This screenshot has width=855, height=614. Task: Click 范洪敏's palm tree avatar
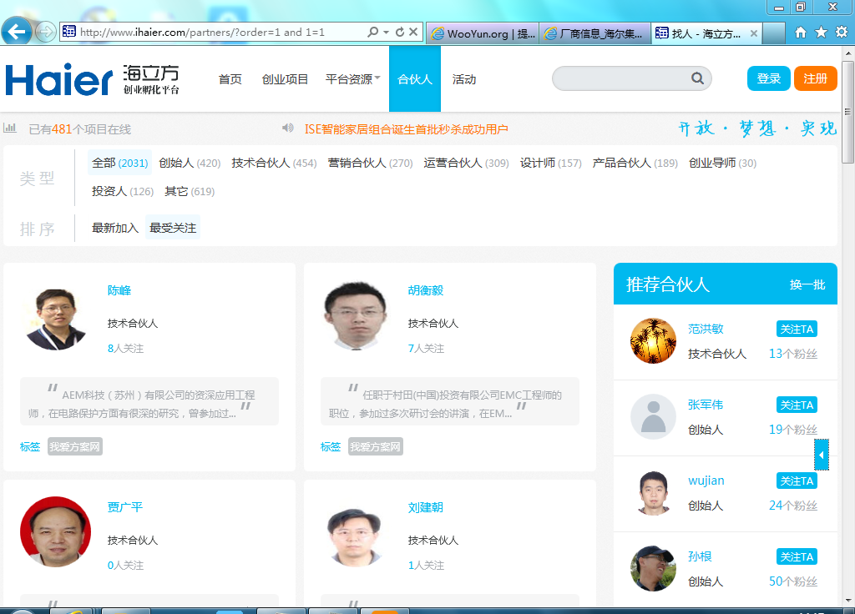pyautogui.click(x=653, y=341)
